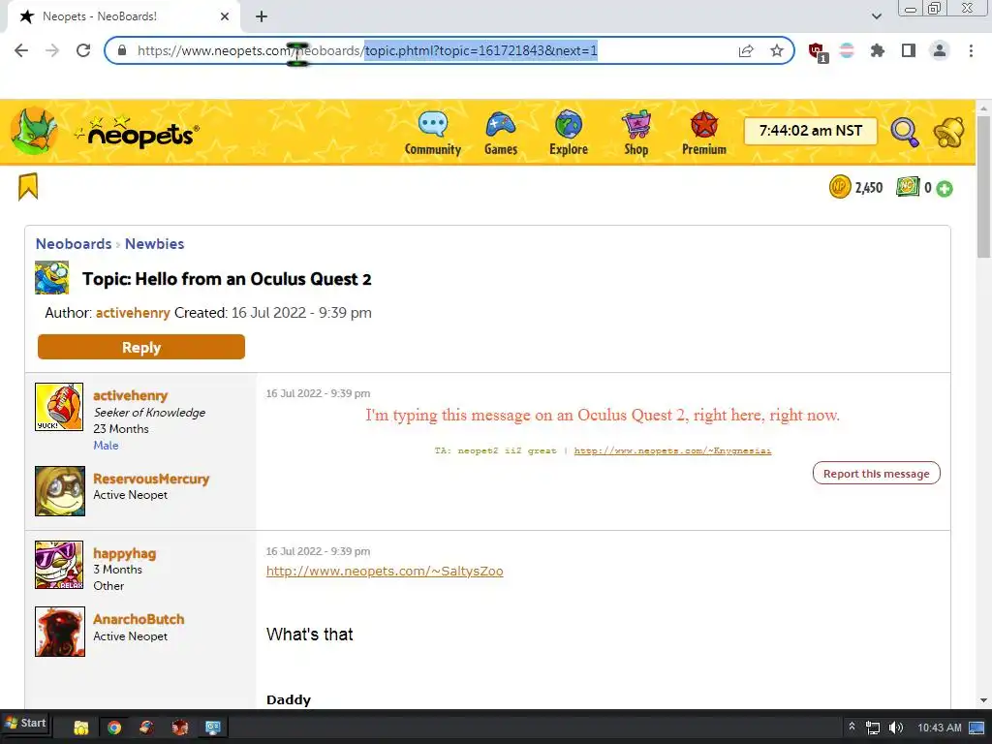Go back with the browser back arrow

(21, 50)
